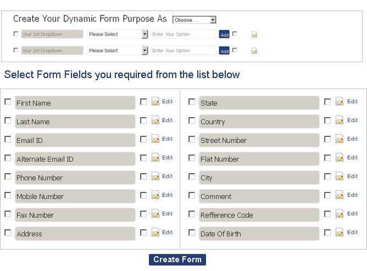Expand the second Please Select dropdown
Screen dimensions: 367x271
117,51
